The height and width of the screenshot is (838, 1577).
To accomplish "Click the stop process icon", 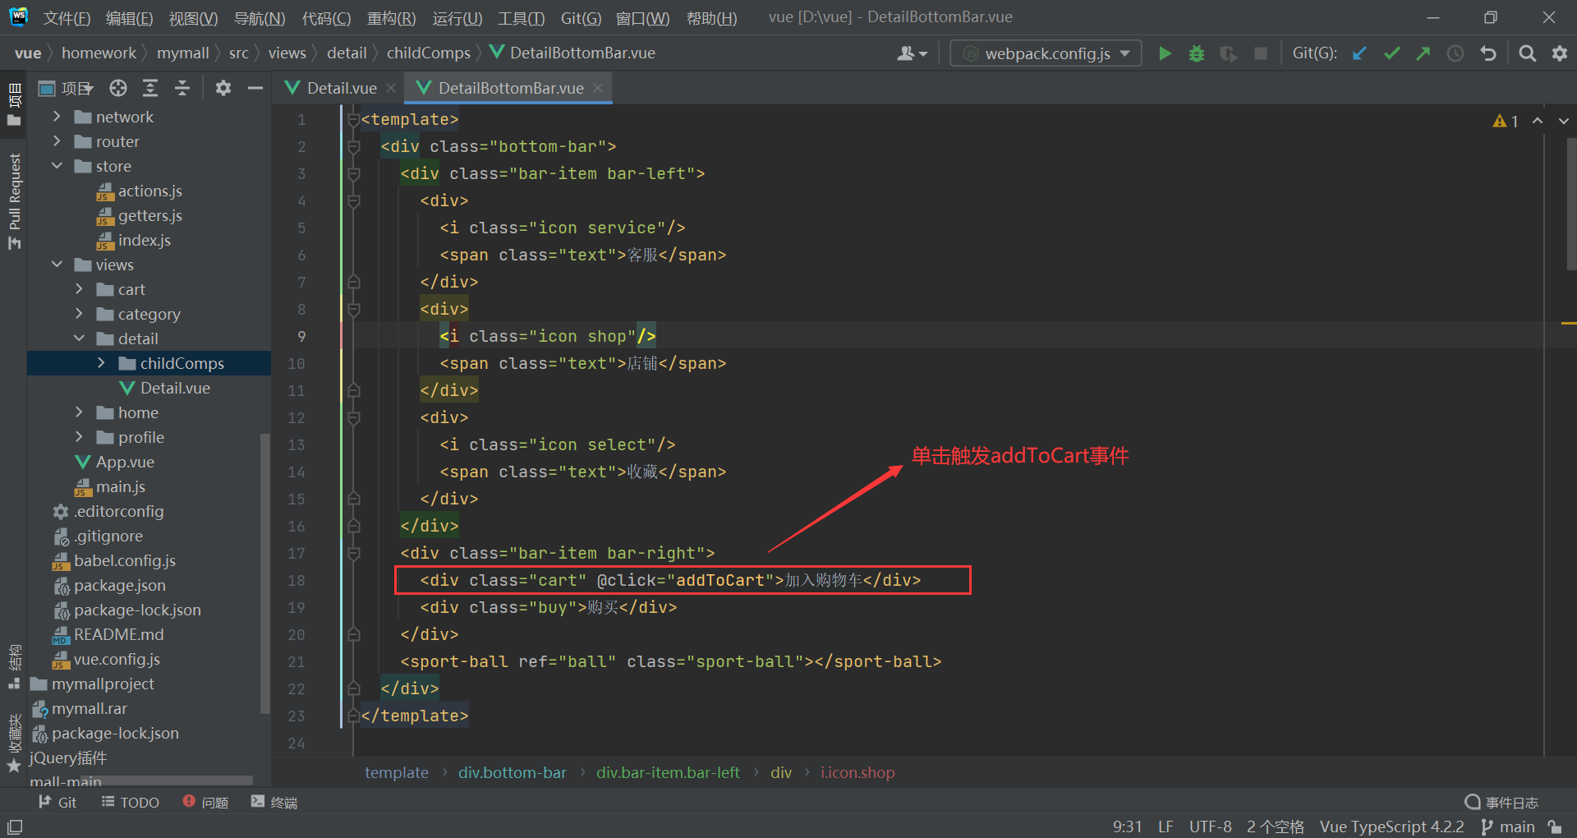I will (1261, 53).
